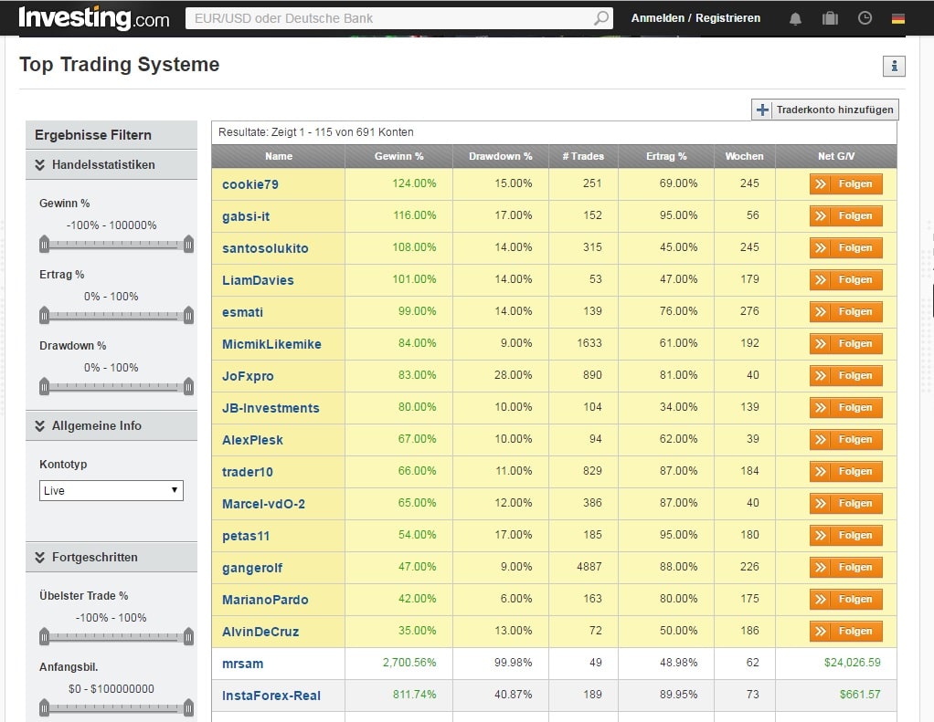Click the Investing.com logo

94,18
